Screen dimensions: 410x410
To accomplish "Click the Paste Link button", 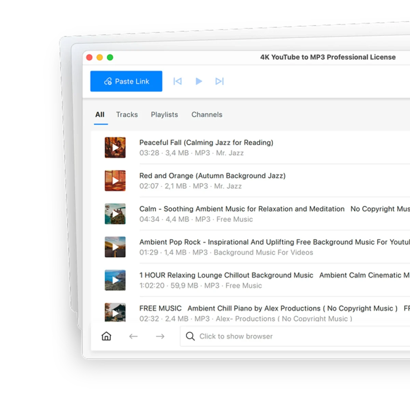I will (126, 81).
